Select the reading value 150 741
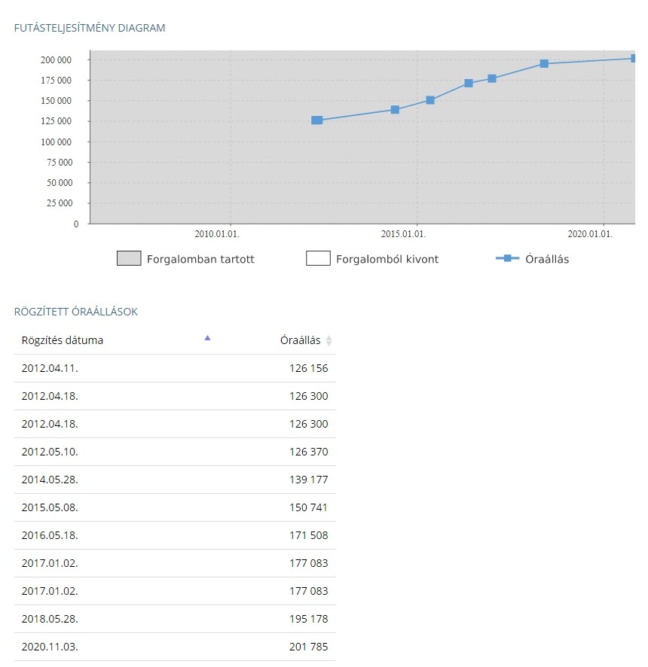 309,507
